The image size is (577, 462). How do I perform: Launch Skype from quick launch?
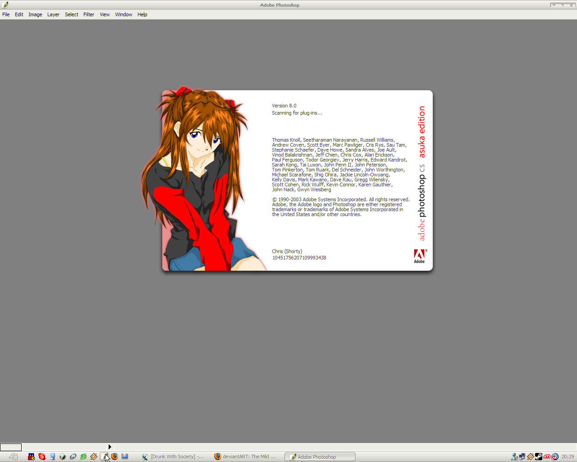42,457
